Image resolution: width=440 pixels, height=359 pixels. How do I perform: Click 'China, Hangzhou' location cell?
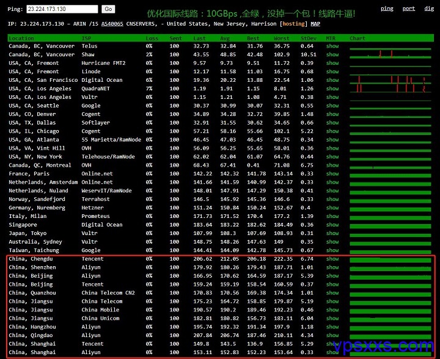(x=32, y=327)
